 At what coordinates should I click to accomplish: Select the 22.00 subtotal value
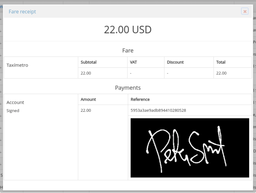[86, 73]
